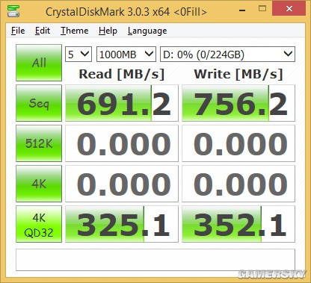Start the 512K random test
The width and height of the screenshot is (311, 283).
click(39, 143)
